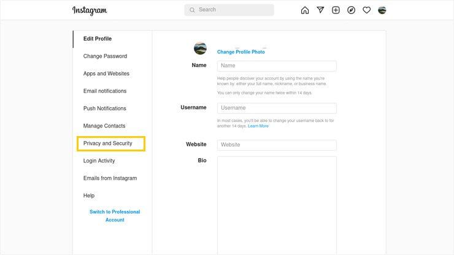This screenshot has width=454, height=255.
Task: Go to Email notifications settings
Action: (x=105, y=91)
